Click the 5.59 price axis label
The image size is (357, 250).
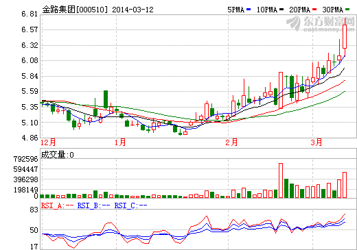pyautogui.click(x=30, y=91)
